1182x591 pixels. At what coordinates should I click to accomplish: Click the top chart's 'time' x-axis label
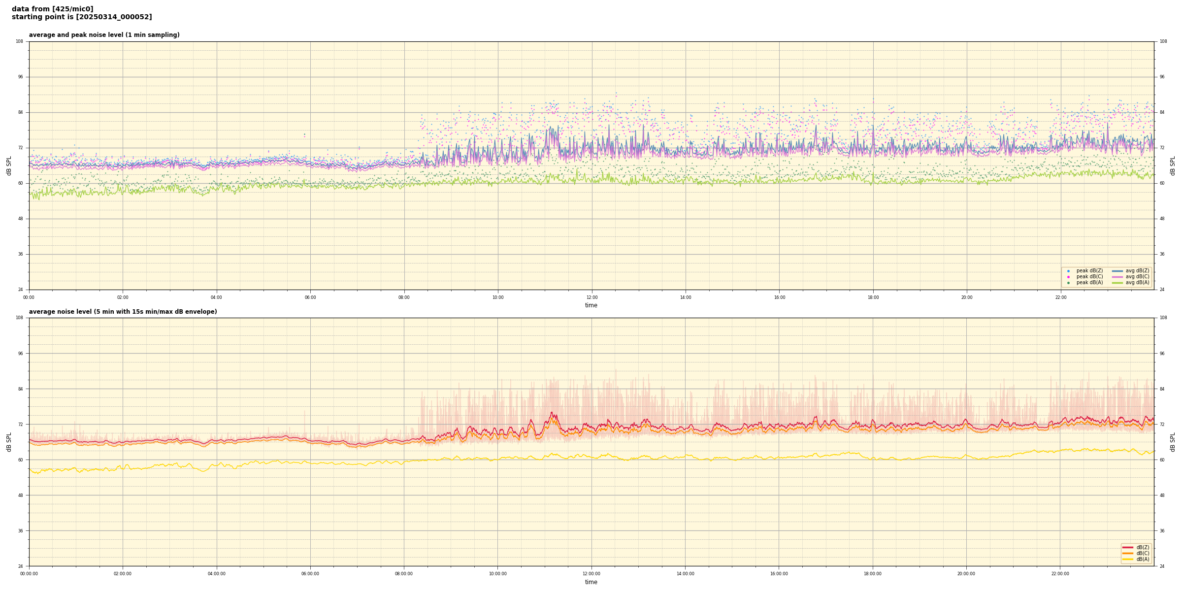click(591, 305)
